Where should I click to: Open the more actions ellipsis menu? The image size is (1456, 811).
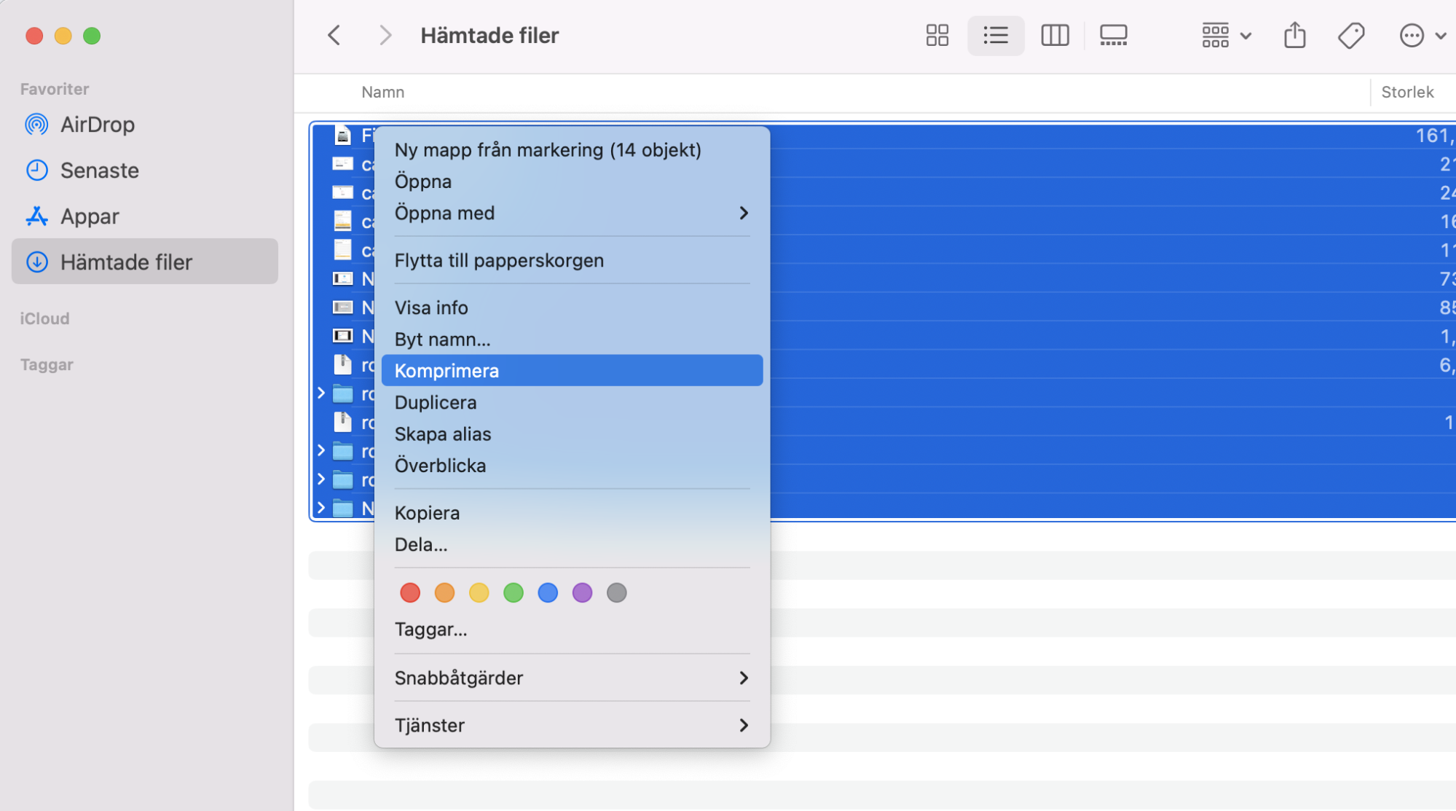tap(1421, 35)
